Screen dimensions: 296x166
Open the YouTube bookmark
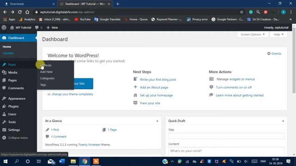pos(82,19)
